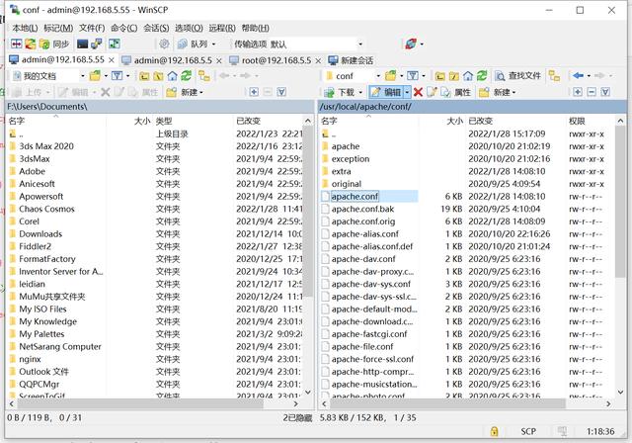Click the red-blue globe icon in top toolbar
The image size is (632, 443).
tap(411, 44)
